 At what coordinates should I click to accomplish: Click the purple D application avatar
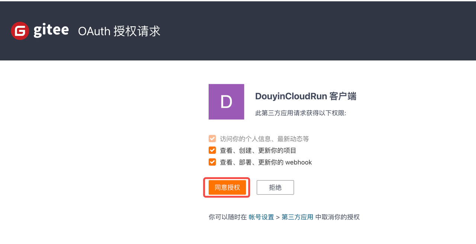(x=226, y=102)
